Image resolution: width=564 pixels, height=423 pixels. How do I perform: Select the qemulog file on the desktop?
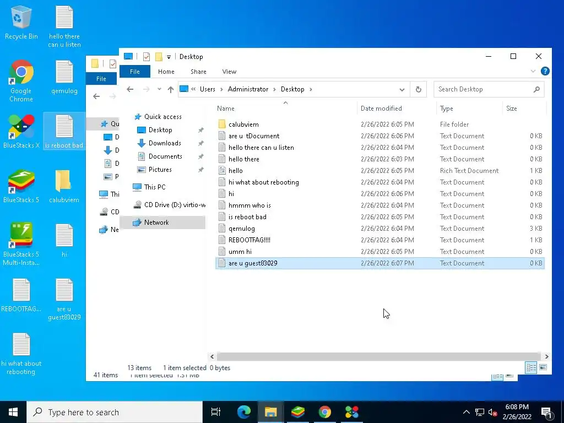click(x=64, y=77)
